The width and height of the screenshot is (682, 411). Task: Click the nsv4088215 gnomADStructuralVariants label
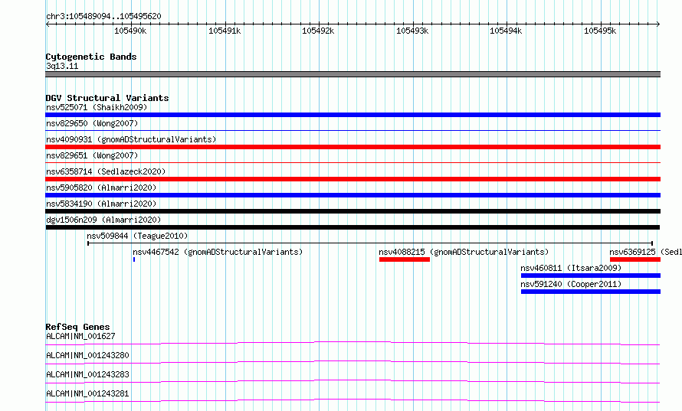coord(464,252)
